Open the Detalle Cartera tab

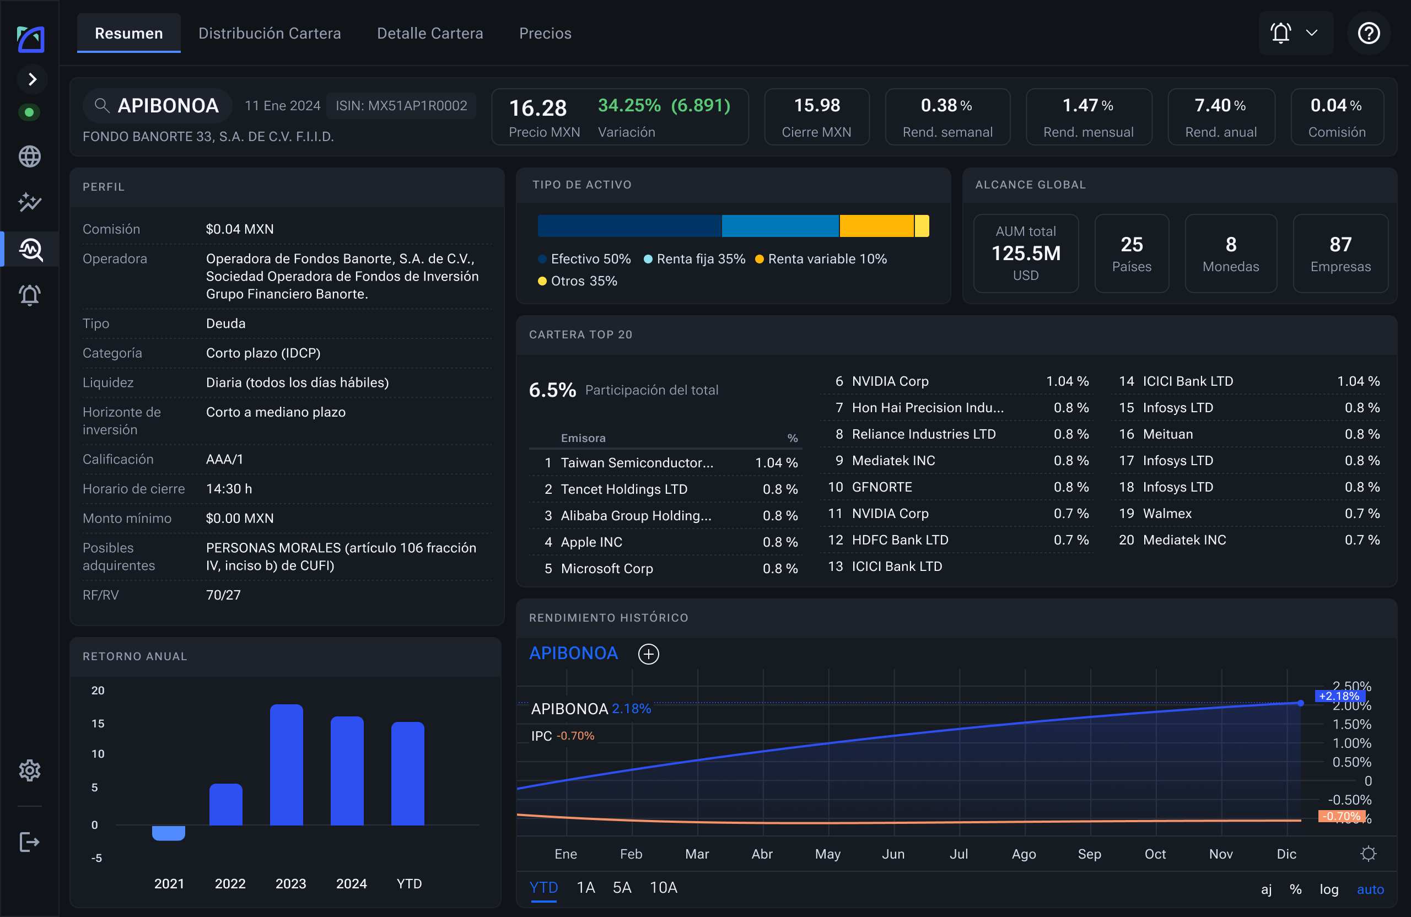pos(430,33)
